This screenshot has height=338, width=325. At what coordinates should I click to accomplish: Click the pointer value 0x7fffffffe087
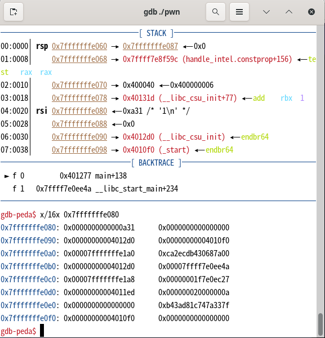coord(150,46)
